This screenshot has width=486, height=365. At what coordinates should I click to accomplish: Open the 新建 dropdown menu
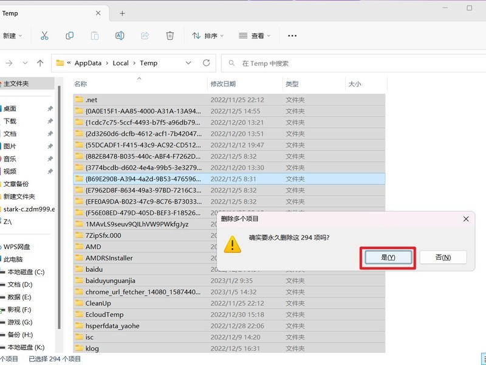pyautogui.click(x=12, y=36)
